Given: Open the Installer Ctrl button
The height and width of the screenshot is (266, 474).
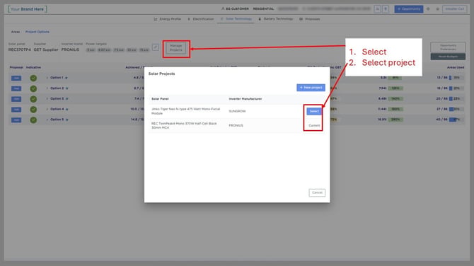Looking at the screenshot, I should [x=455, y=9].
